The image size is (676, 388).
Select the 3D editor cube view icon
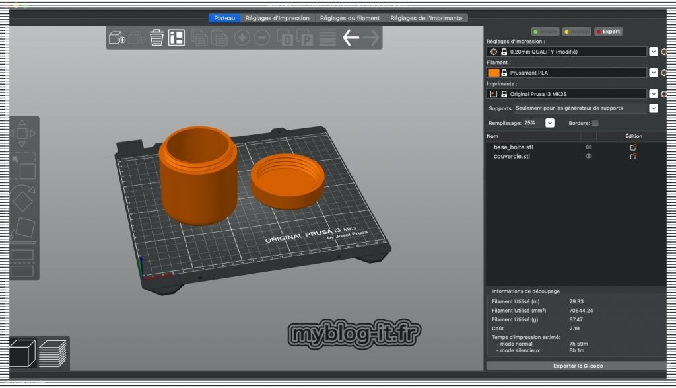point(22,353)
